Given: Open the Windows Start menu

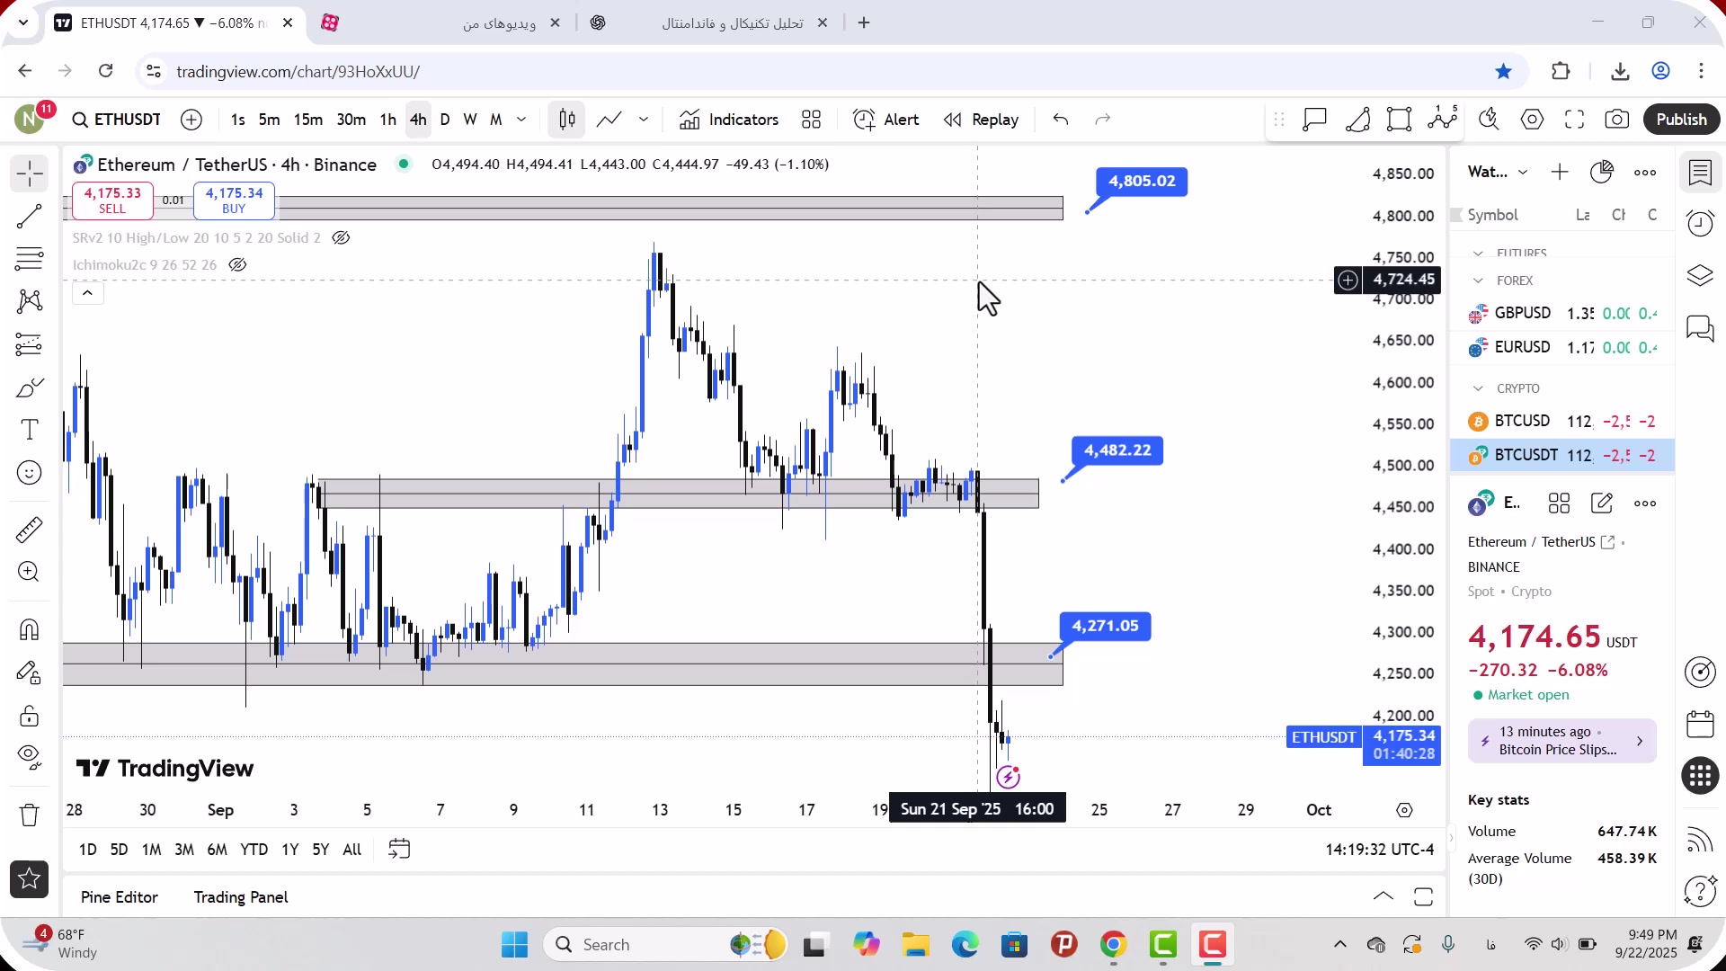Looking at the screenshot, I should click(515, 945).
